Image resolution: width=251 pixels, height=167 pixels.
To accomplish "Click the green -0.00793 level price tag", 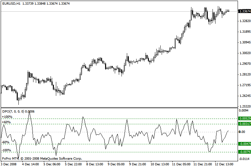I will click(244, 152).
